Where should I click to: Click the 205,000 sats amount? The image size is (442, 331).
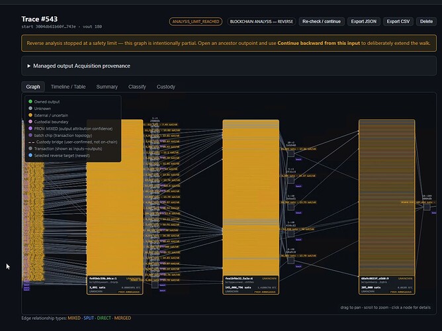pyautogui.click(x=371, y=287)
